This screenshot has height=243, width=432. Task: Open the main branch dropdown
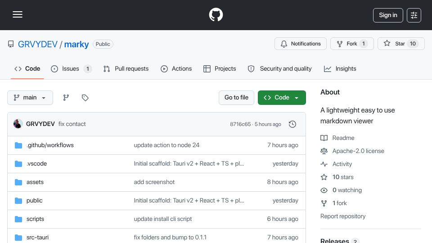30,98
